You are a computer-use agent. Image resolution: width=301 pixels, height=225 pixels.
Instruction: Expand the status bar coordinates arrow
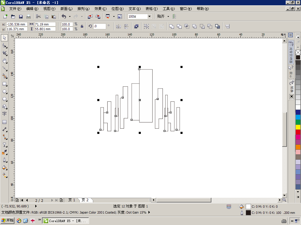click(x=36, y=206)
